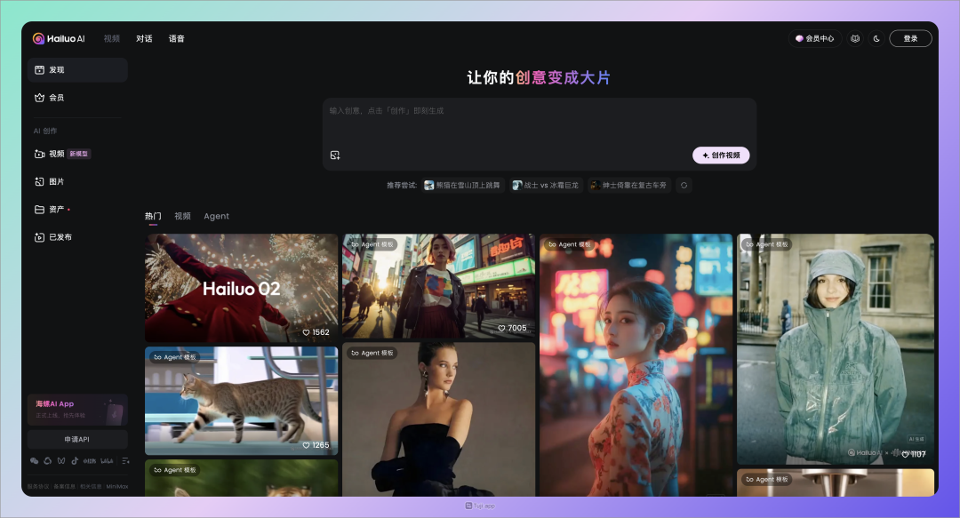This screenshot has height=518, width=960.
Task: Open the 备案信息 link
Action: (64, 487)
